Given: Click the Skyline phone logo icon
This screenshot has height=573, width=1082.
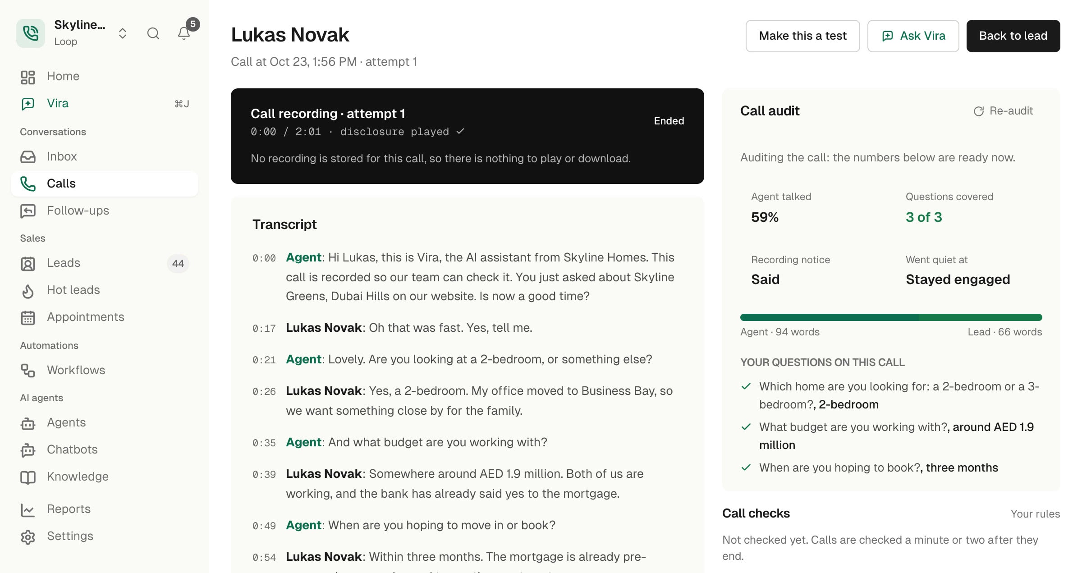Looking at the screenshot, I should point(31,33).
